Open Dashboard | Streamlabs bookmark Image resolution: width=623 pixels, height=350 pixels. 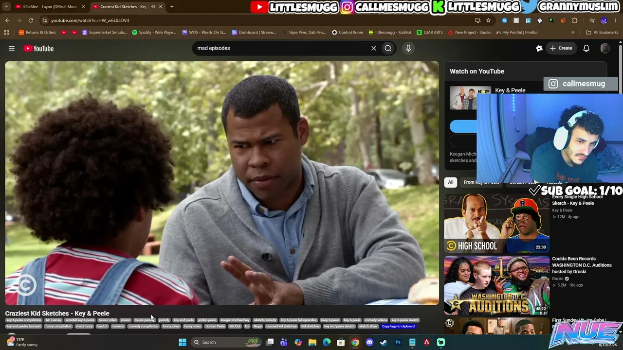pos(254,33)
